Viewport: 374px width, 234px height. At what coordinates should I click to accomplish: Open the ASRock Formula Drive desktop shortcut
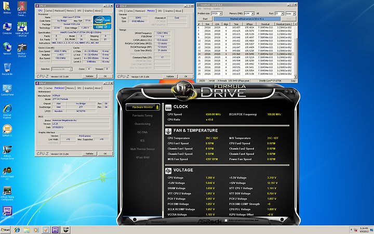[x=7, y=152]
